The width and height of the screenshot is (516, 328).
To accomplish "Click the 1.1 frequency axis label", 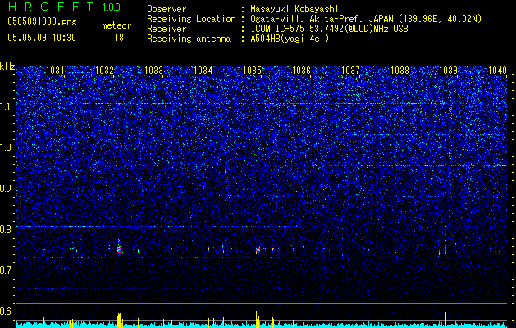I will tap(7, 107).
